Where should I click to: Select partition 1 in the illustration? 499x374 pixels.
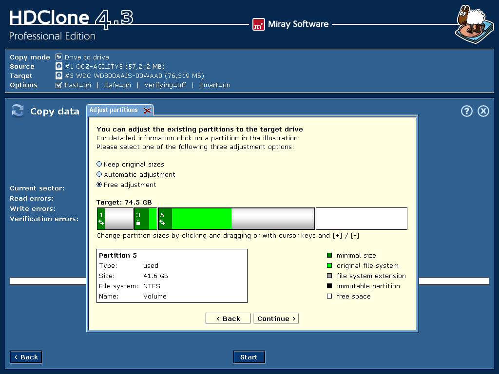(115, 219)
